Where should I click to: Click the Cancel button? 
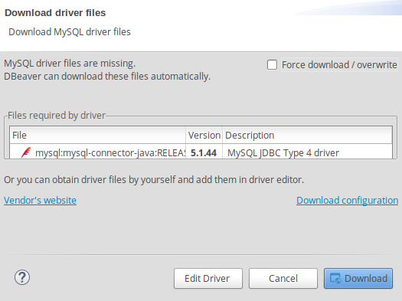pyautogui.click(x=283, y=279)
